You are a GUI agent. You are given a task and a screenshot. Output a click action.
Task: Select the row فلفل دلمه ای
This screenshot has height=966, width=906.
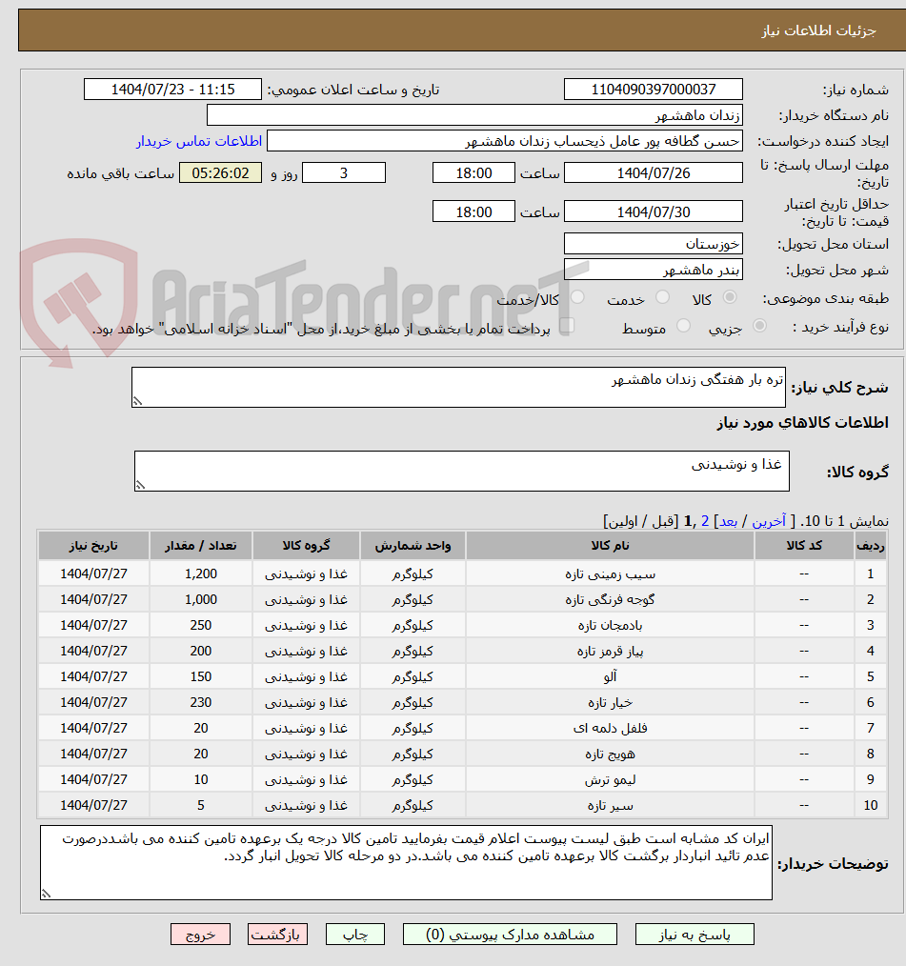(463, 728)
